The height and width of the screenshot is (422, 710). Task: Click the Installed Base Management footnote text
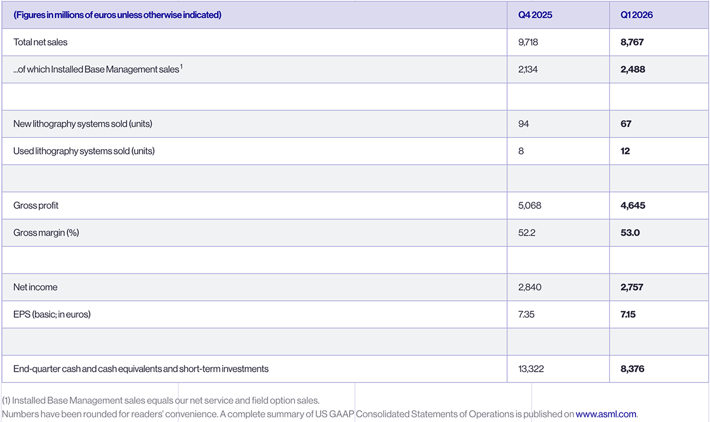(x=161, y=401)
